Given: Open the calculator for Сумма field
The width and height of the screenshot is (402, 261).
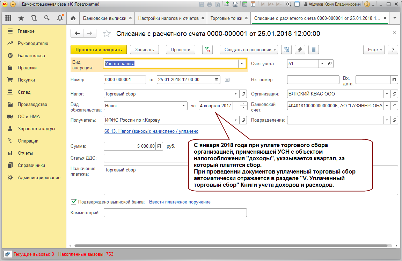Looking at the screenshot, I should [x=159, y=146].
